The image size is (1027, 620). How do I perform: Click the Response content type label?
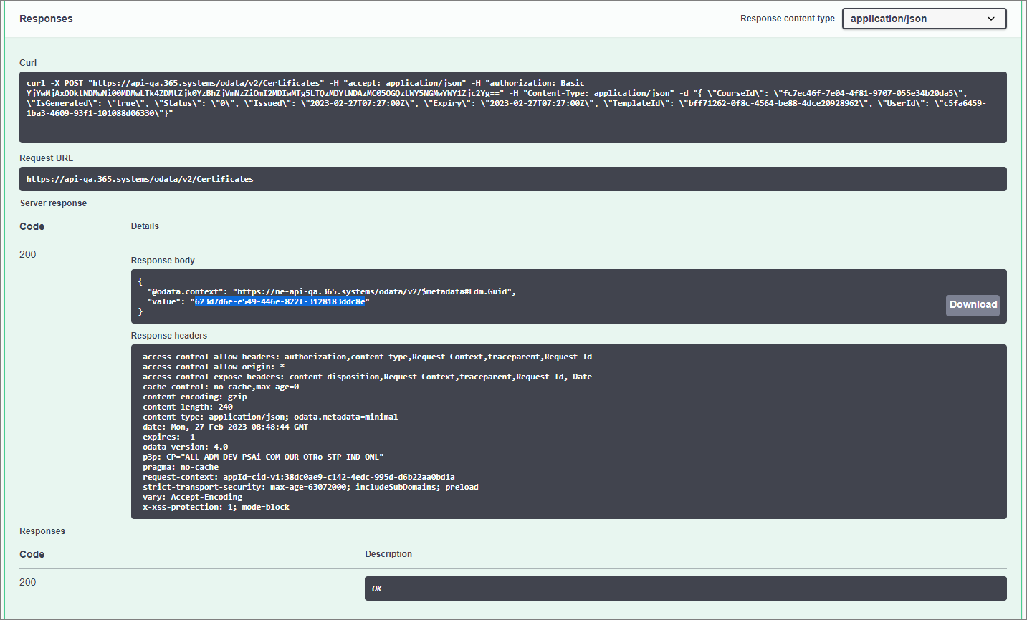[787, 18]
